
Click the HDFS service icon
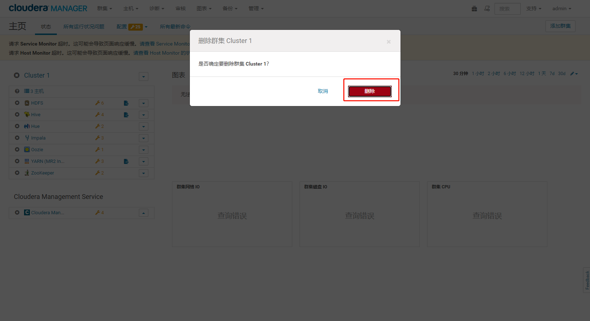pyautogui.click(x=27, y=103)
